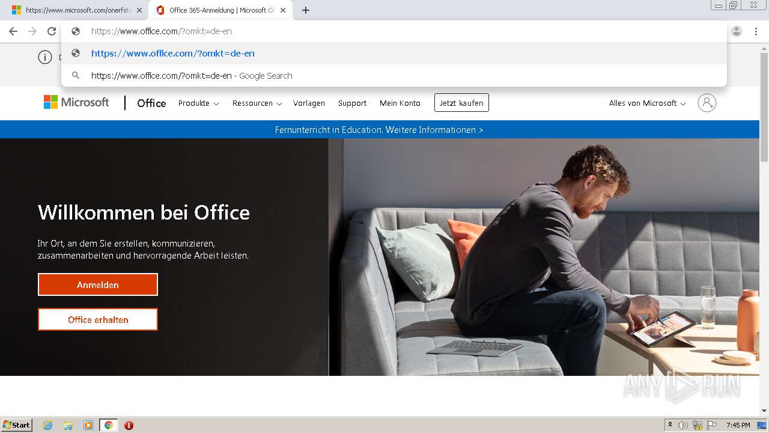Open the Fernunterricht in Education banner link
This screenshot has height=433, width=769.
(379, 130)
